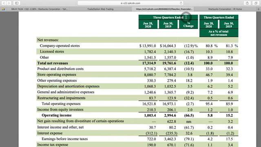Focus the s22.q4cdn.com address bar
261x147 pixels.
pos(130,3)
